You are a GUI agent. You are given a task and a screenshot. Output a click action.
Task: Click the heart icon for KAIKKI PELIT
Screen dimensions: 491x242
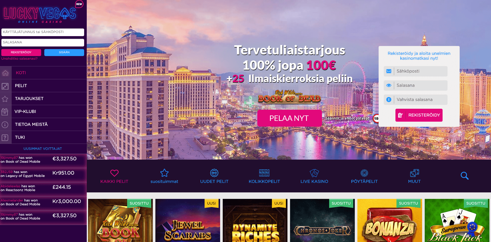pos(114,173)
